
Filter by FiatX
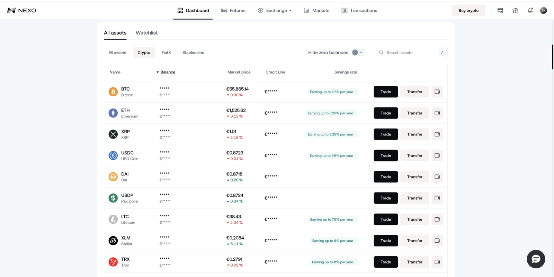pos(166,52)
